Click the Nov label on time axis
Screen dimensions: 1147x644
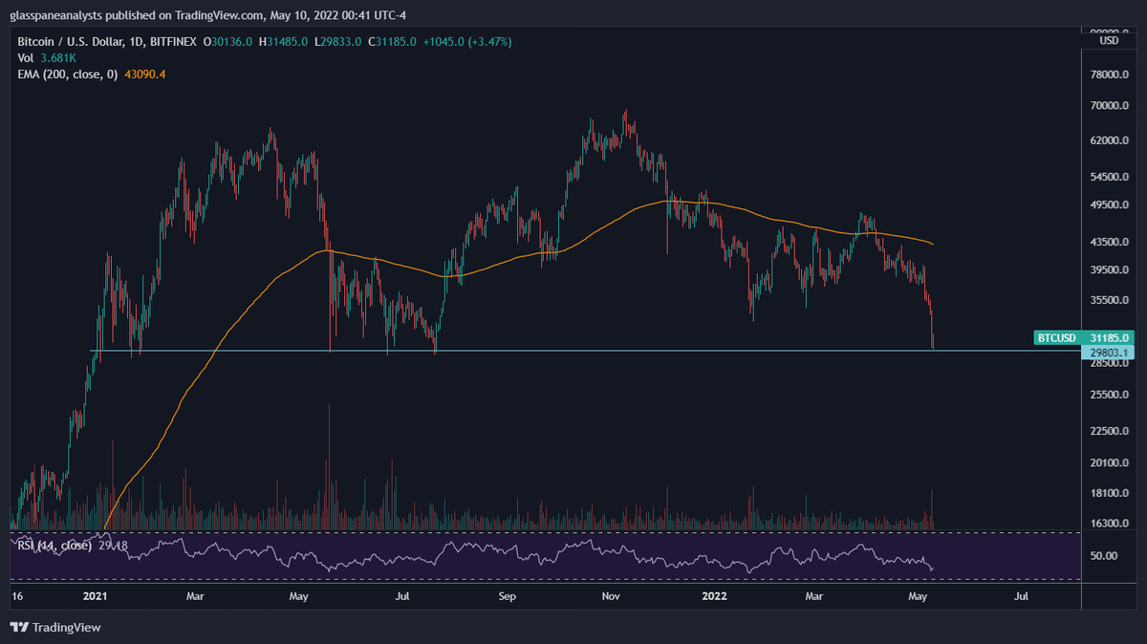612,597
